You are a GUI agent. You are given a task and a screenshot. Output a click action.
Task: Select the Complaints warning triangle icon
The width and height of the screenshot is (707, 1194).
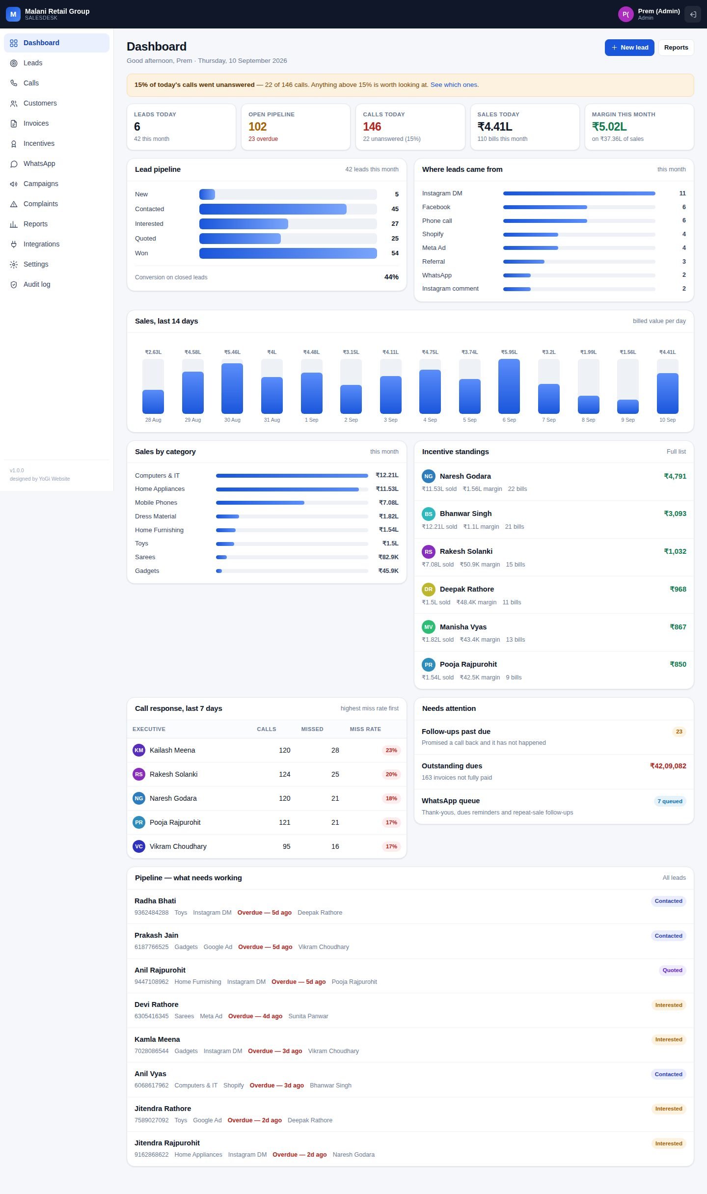14,204
